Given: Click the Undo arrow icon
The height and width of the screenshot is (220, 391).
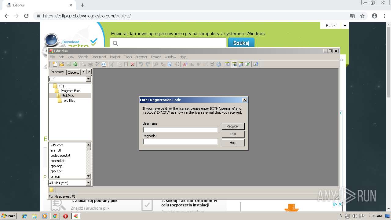Looking at the screenshot, I should [141, 64].
